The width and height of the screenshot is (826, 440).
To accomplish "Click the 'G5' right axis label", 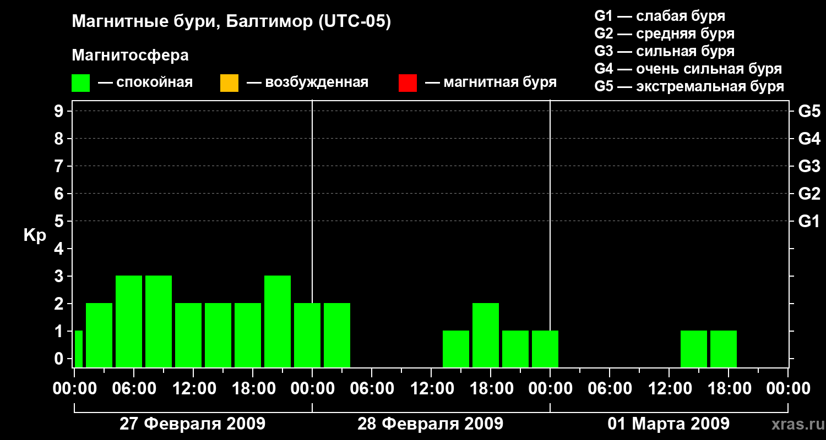I will point(809,111).
